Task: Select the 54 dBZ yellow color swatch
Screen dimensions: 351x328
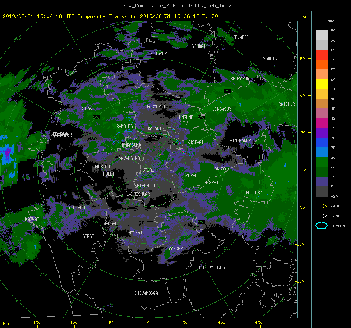Action: point(321,84)
